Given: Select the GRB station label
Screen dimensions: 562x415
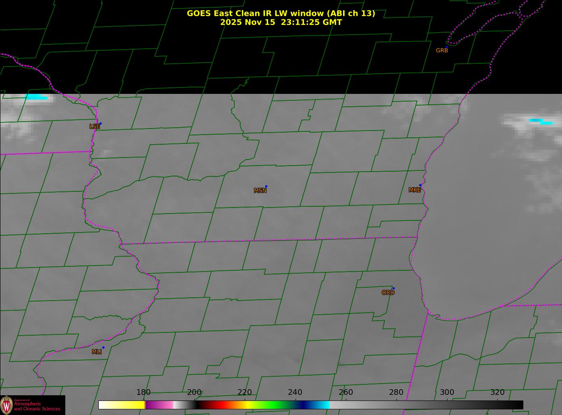Looking at the screenshot, I should [442, 51].
